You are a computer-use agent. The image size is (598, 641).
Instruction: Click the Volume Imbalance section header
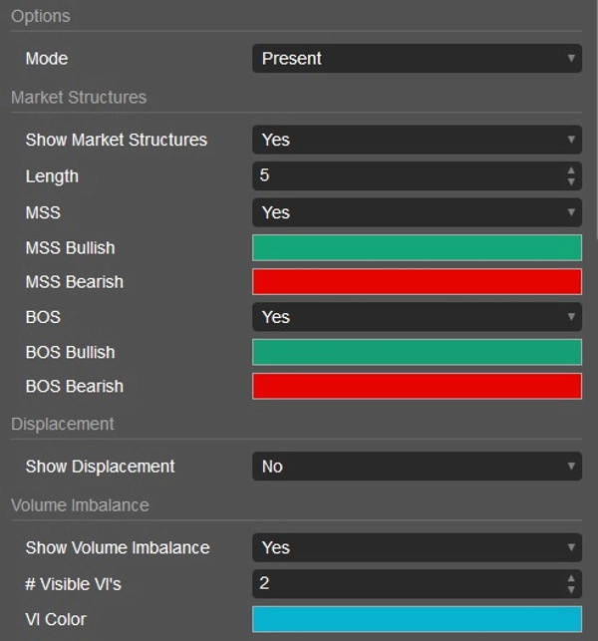pyautogui.click(x=80, y=505)
